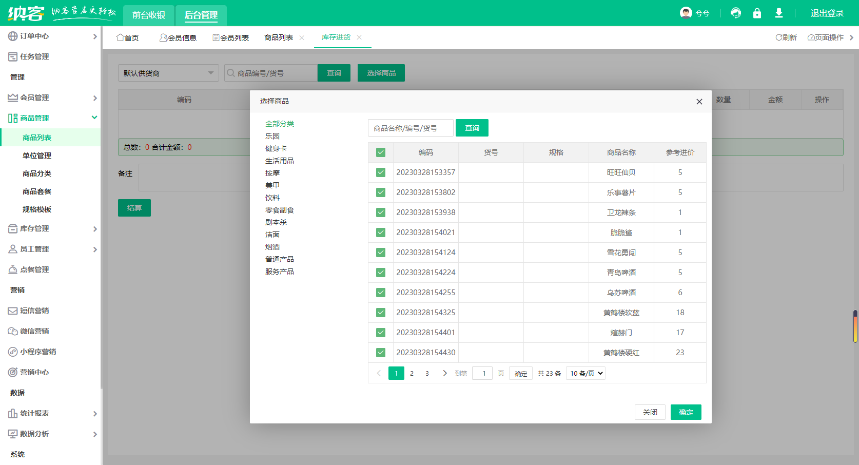Close the 选择商品 dialog with X

pyautogui.click(x=699, y=102)
